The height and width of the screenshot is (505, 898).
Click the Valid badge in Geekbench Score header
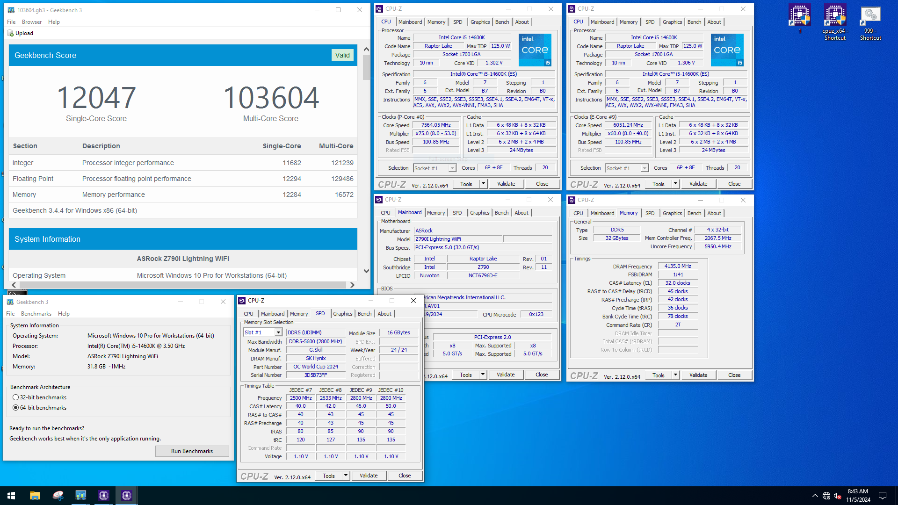click(342, 55)
